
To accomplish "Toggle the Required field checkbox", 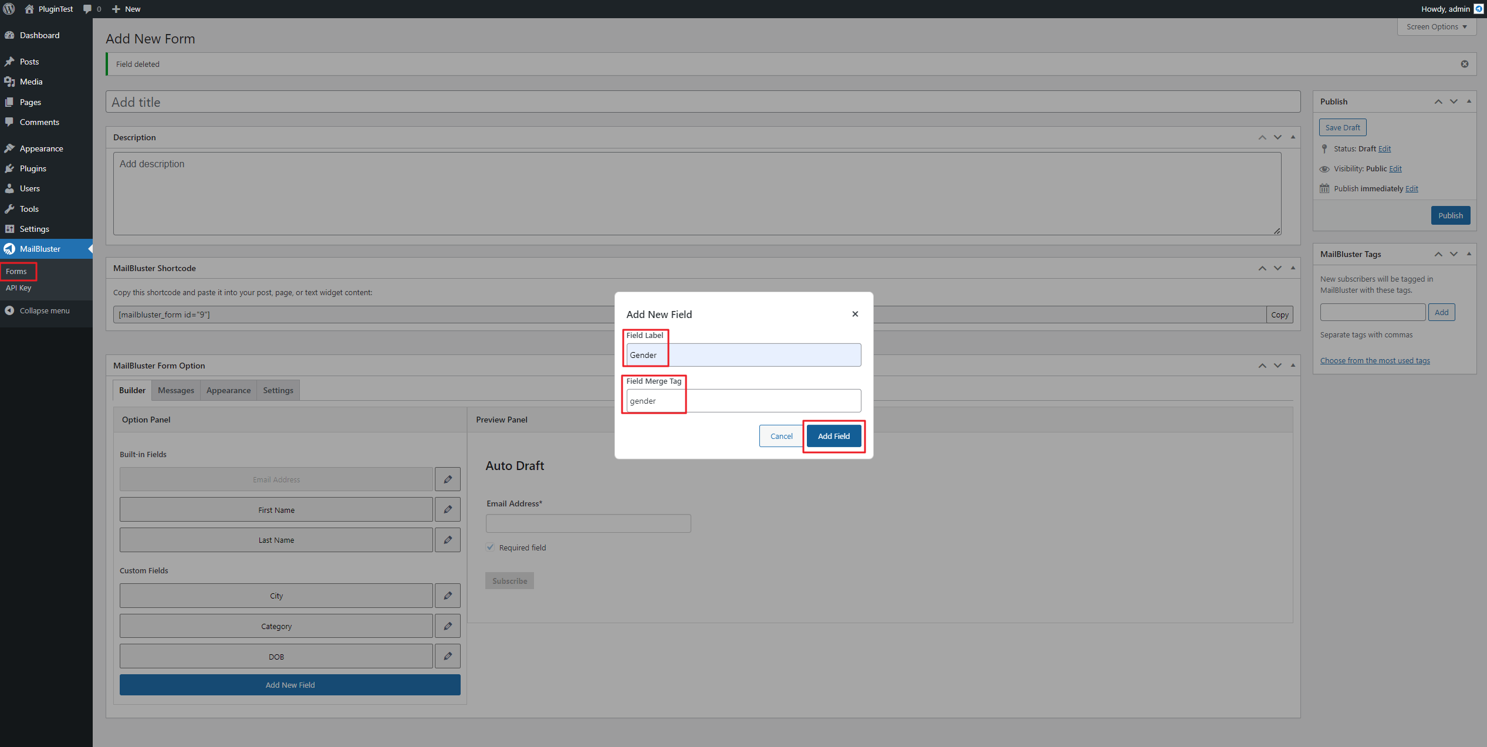I will coord(491,547).
